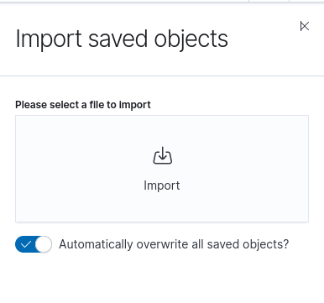Click the arrow on the import icon
Image resolution: width=324 pixels, height=303 pixels.
point(163,153)
